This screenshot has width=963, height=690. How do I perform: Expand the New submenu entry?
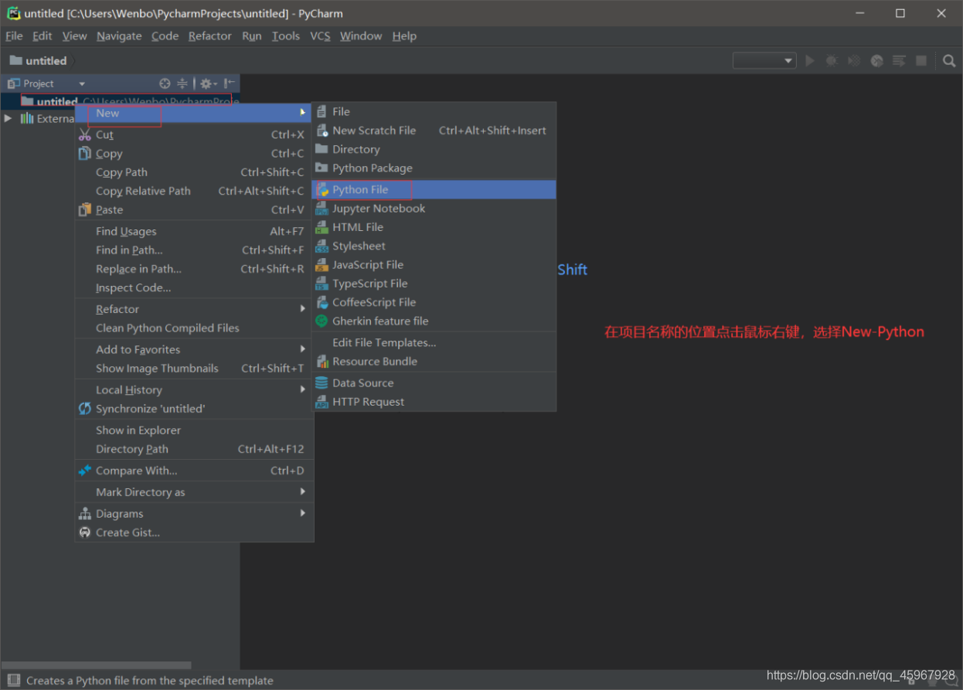[193, 113]
